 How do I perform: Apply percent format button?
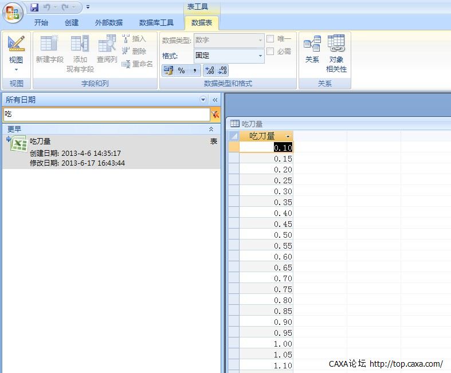(x=181, y=70)
